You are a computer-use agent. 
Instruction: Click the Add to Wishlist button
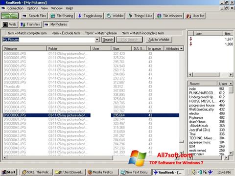(159, 40)
